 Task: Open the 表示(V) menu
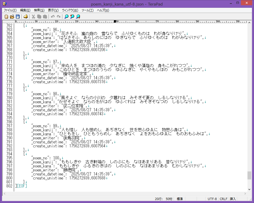[x=53, y=10]
